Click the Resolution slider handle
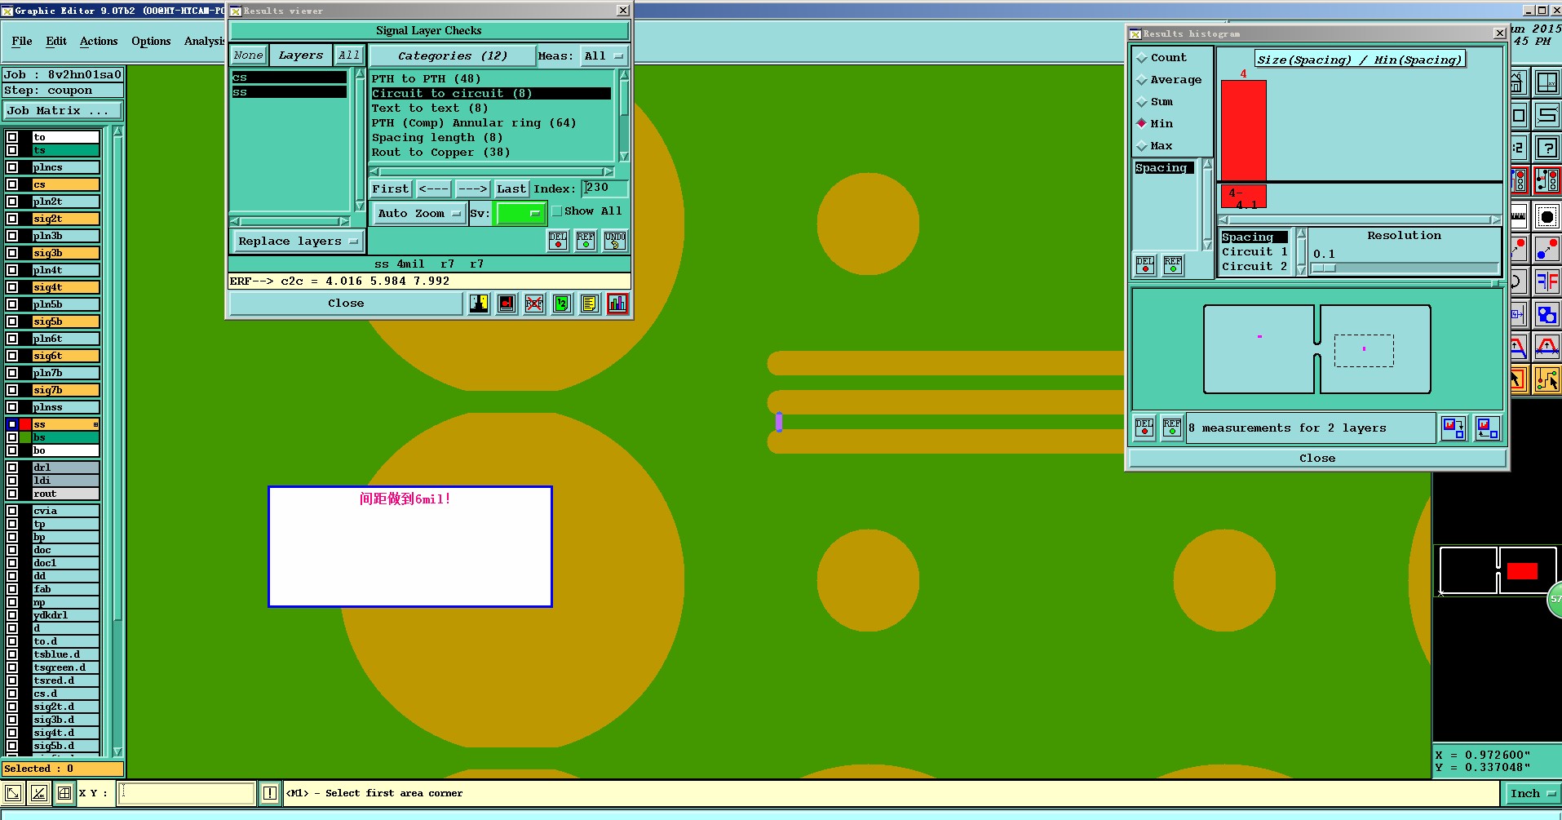 1324,268
